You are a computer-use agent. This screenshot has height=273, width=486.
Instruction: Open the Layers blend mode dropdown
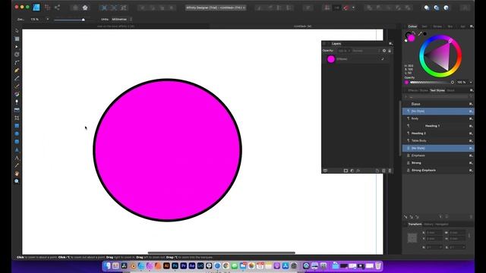click(x=366, y=51)
